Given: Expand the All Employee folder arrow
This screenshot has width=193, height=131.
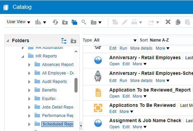Looking at the screenshot, I should 29,73.
